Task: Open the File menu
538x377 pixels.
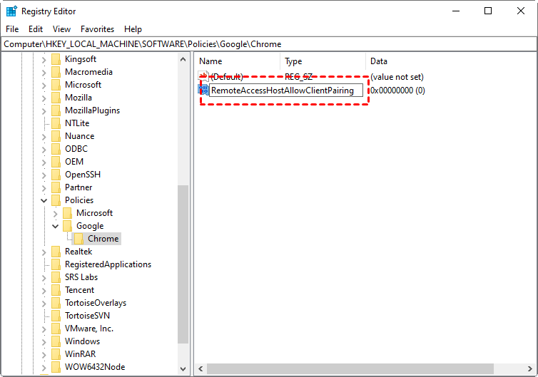Action: (12, 29)
